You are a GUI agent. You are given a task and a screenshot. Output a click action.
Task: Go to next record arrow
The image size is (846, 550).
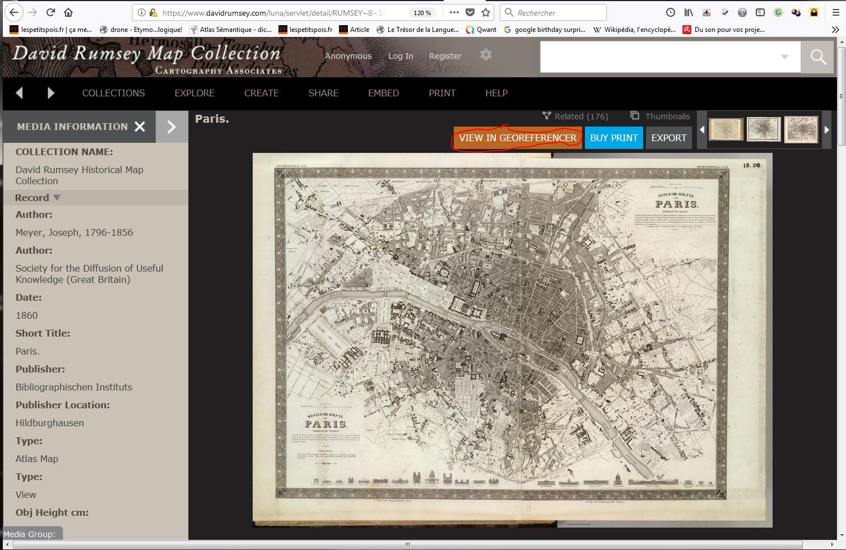(x=51, y=93)
